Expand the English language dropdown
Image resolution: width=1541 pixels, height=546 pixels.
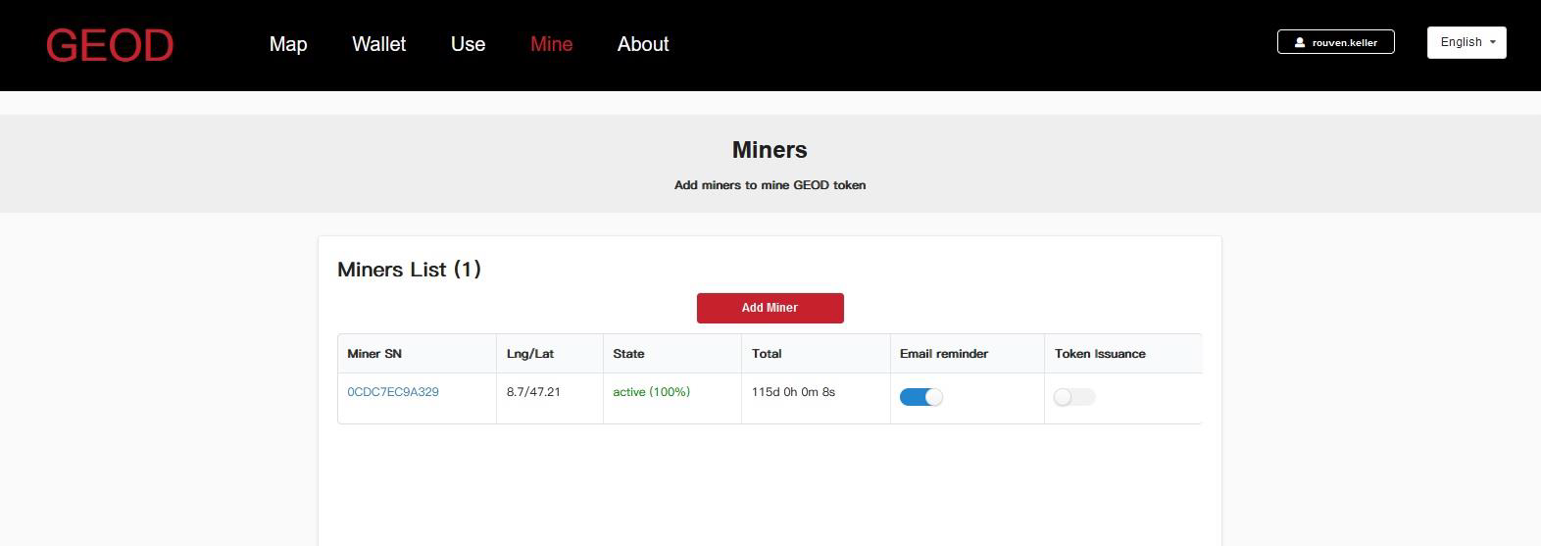click(x=1466, y=42)
